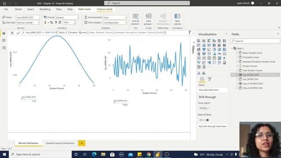Open the Data groups dropdown

click(x=148, y=19)
